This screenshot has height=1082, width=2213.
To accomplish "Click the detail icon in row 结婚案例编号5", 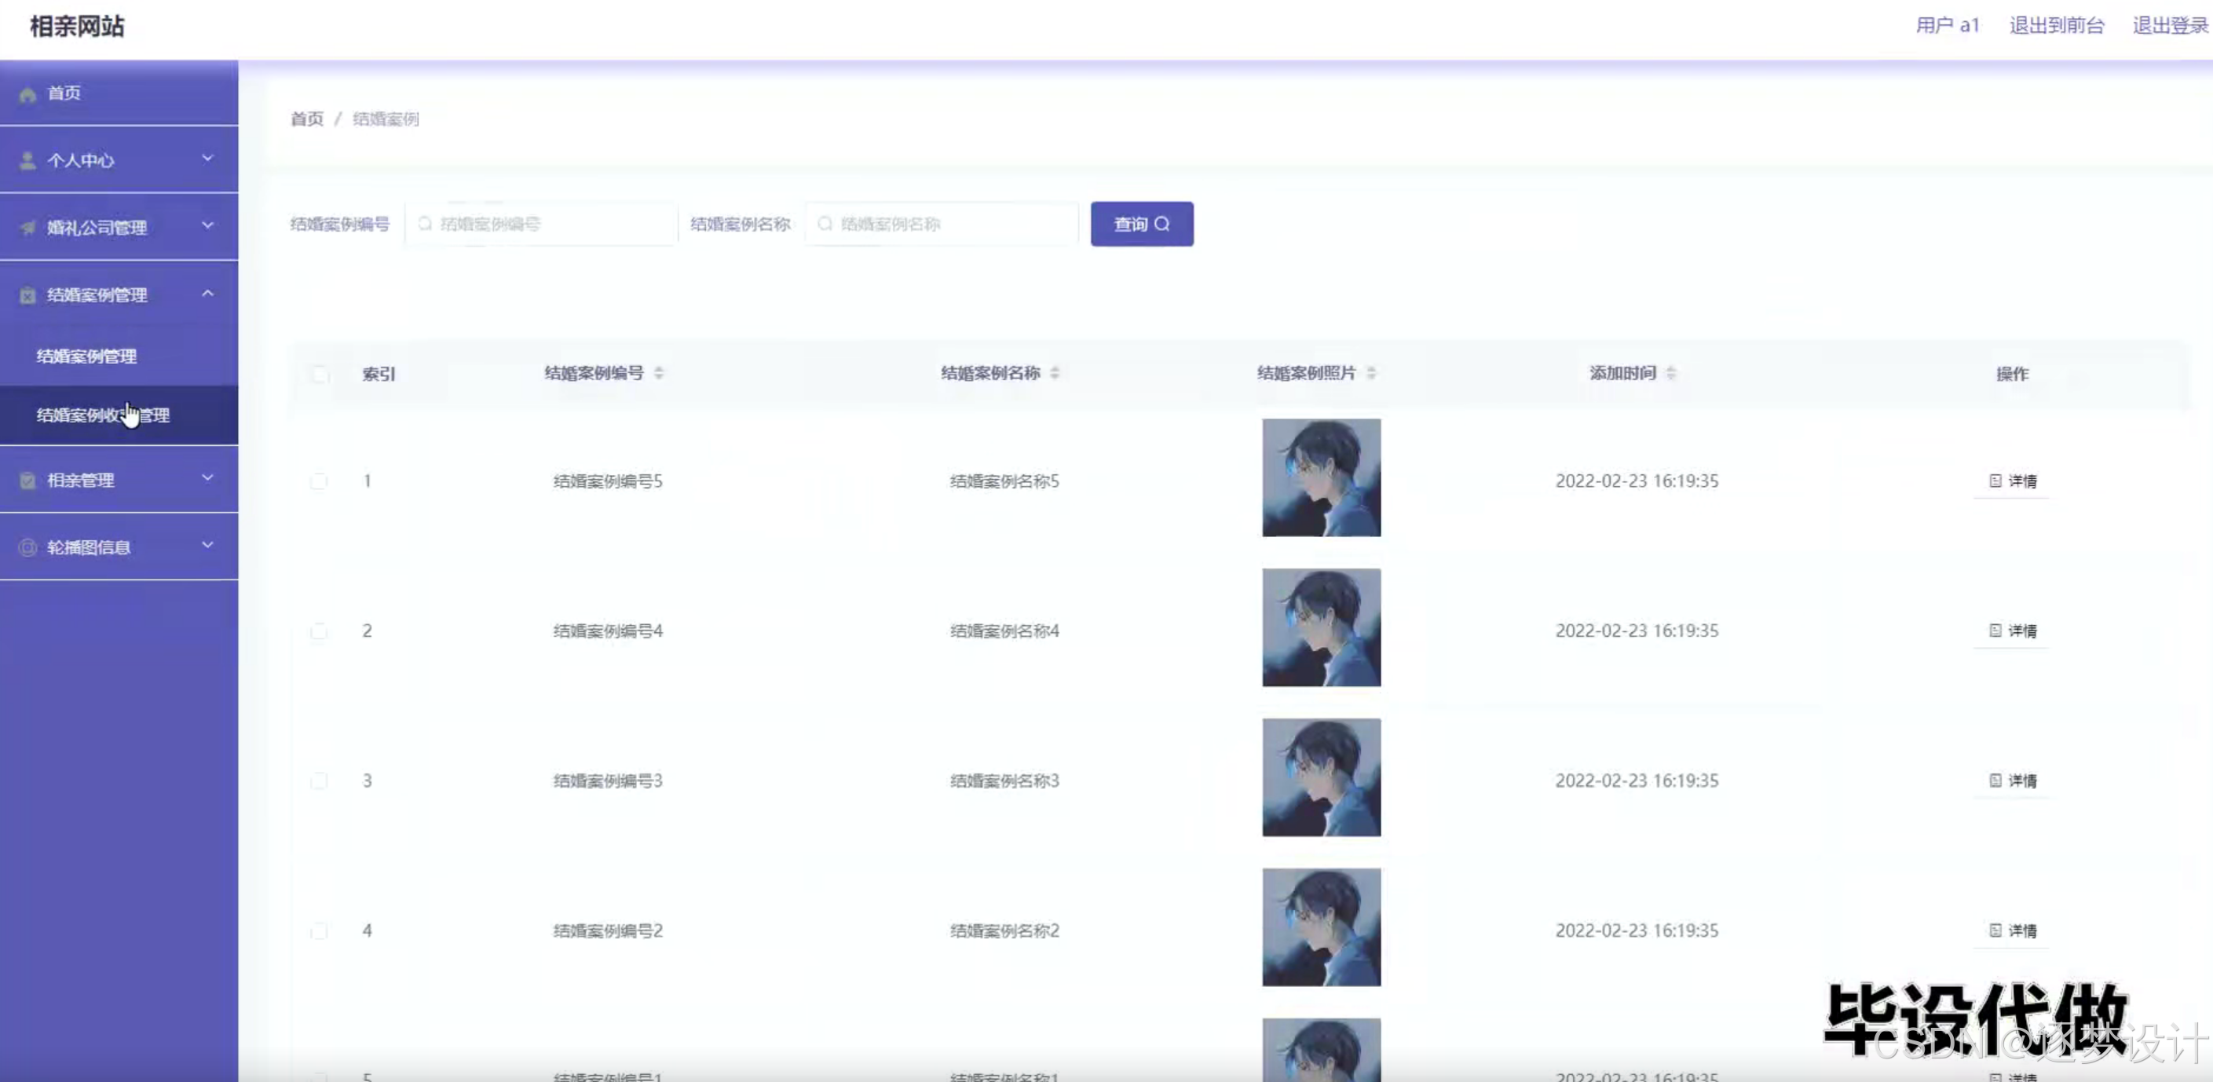I will click(1995, 481).
